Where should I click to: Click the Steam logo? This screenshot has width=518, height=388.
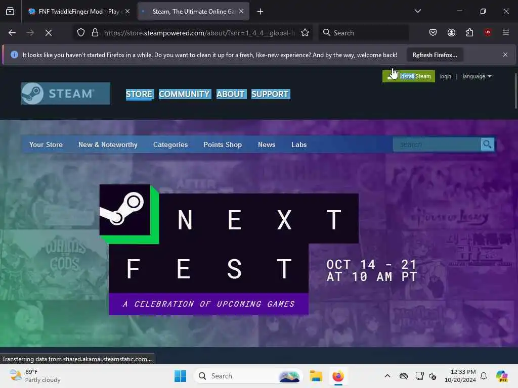click(66, 93)
